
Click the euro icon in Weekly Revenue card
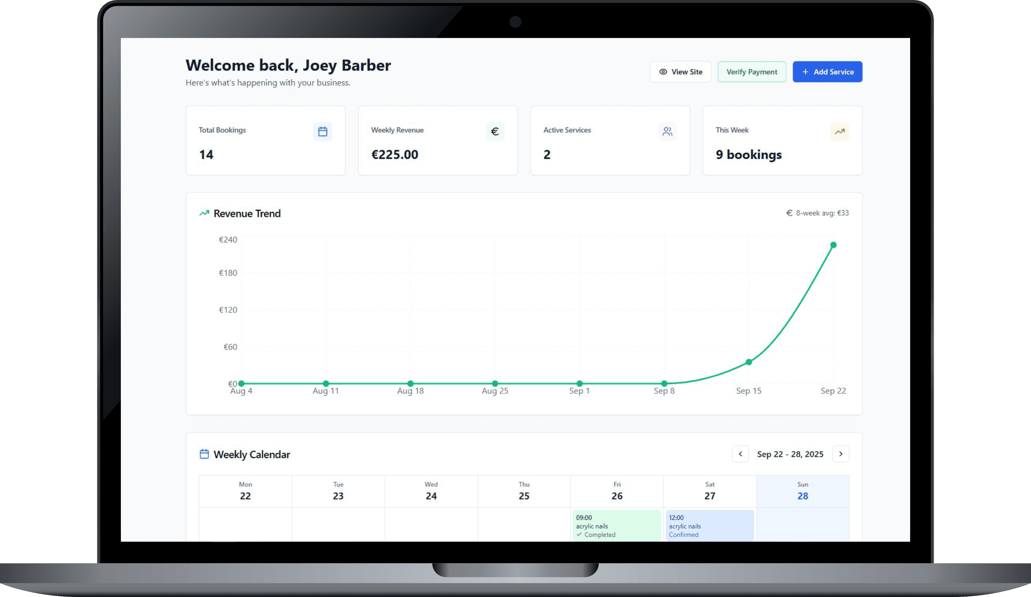pos(495,132)
